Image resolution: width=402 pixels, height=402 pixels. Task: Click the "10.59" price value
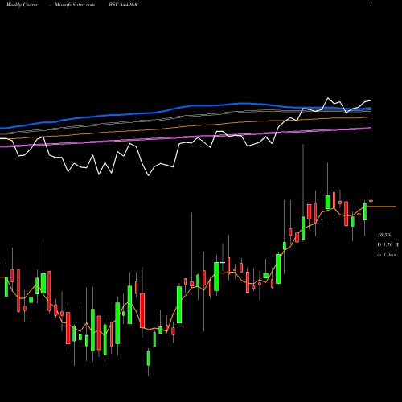pos(384,235)
